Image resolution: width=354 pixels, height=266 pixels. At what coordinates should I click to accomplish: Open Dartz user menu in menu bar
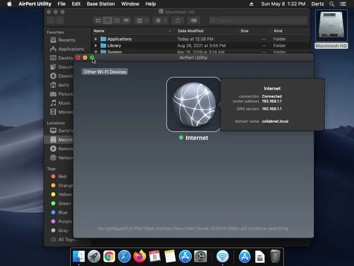click(x=317, y=4)
